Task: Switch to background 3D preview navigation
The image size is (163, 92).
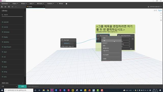Action: pos(155,10)
